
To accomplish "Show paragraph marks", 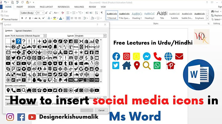I will pos(102,13).
